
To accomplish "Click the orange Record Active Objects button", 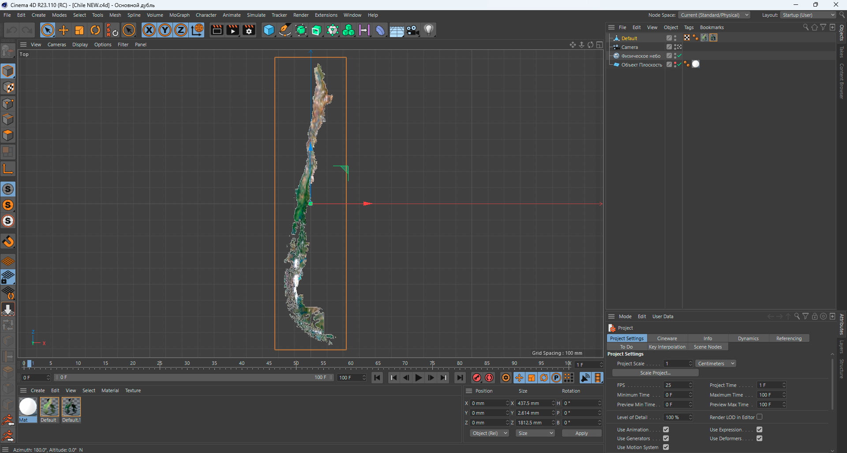I will pos(477,378).
